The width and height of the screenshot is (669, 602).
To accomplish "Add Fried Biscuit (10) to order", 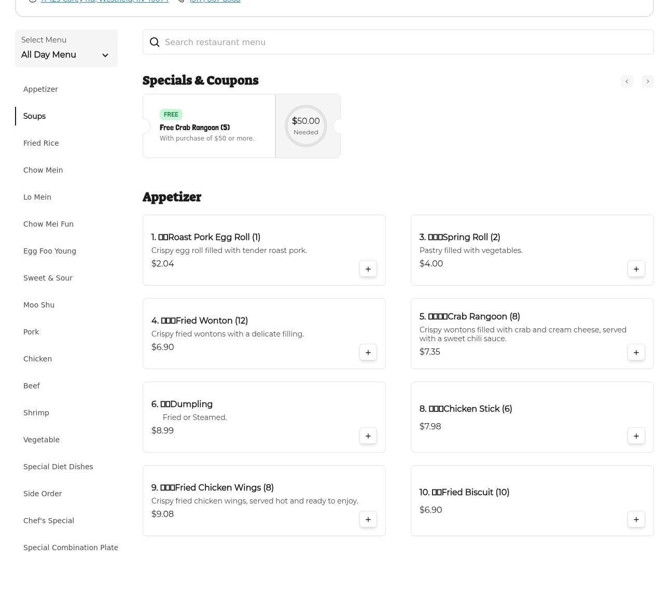I will click(636, 520).
